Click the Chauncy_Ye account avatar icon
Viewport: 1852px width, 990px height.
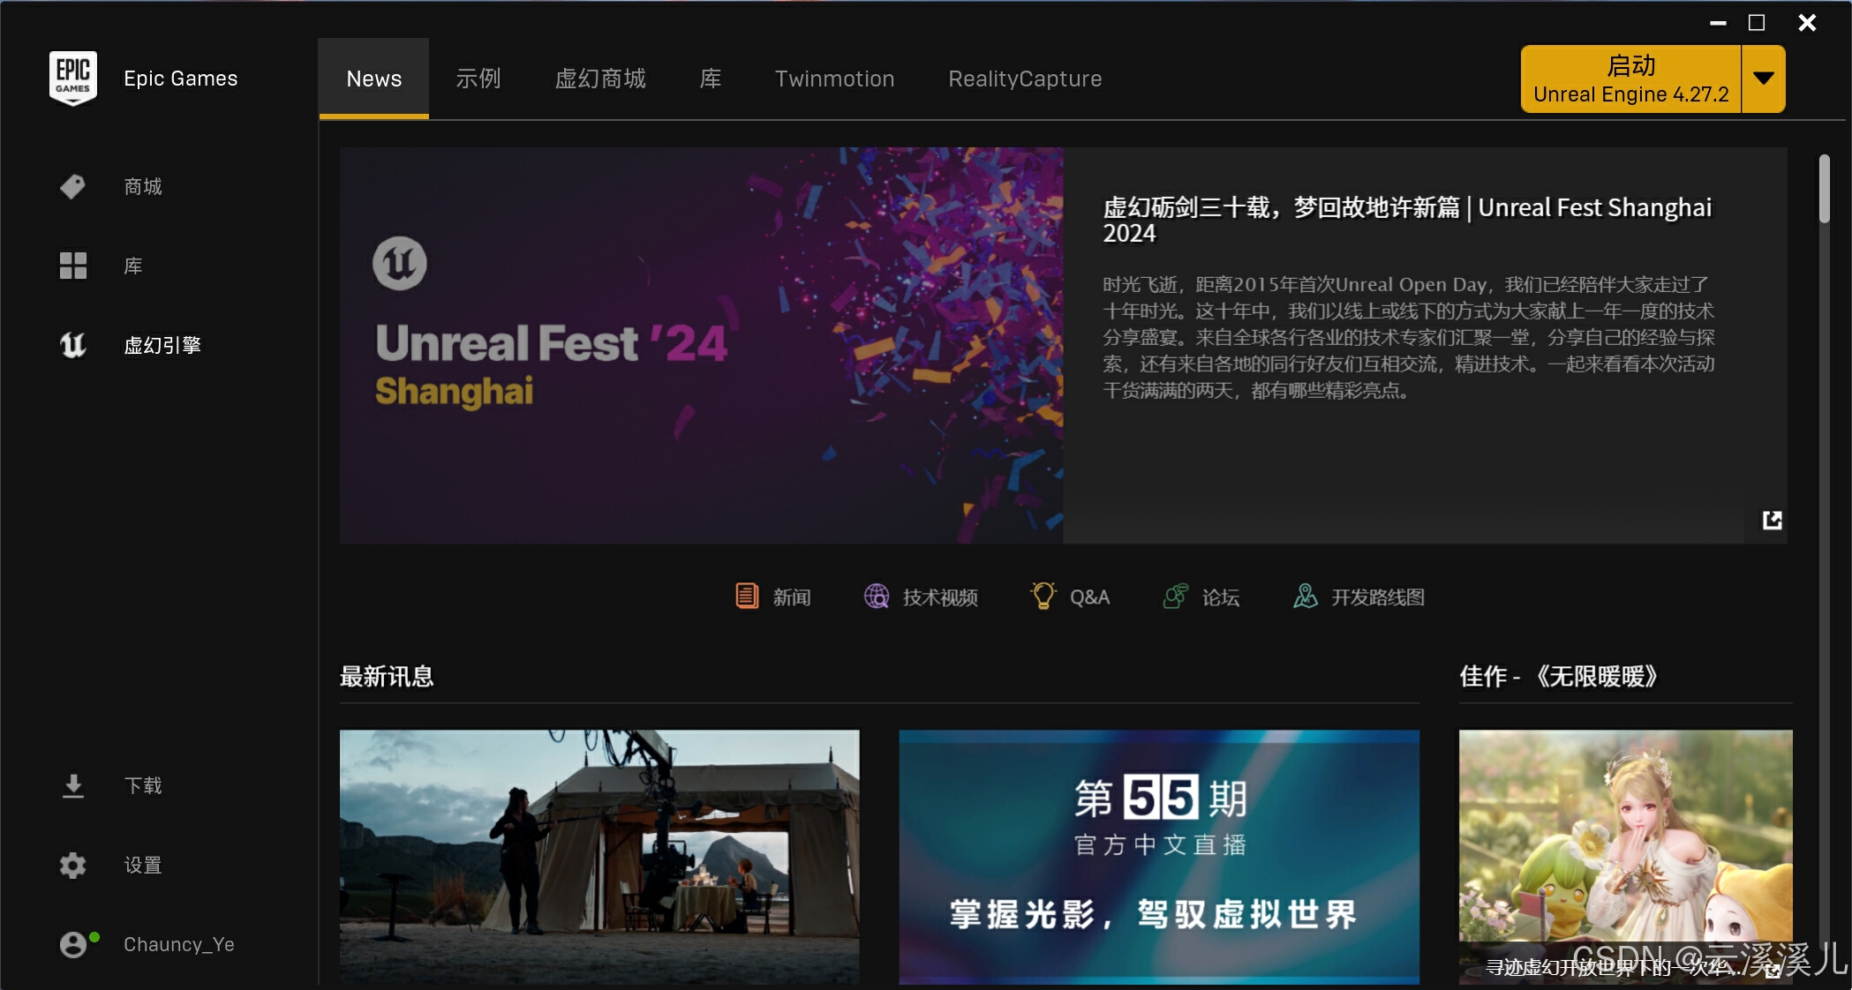pos(72,944)
